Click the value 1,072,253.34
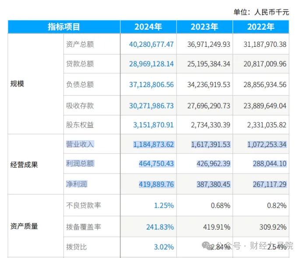Screen dimensions: 303x258 pos(267,144)
